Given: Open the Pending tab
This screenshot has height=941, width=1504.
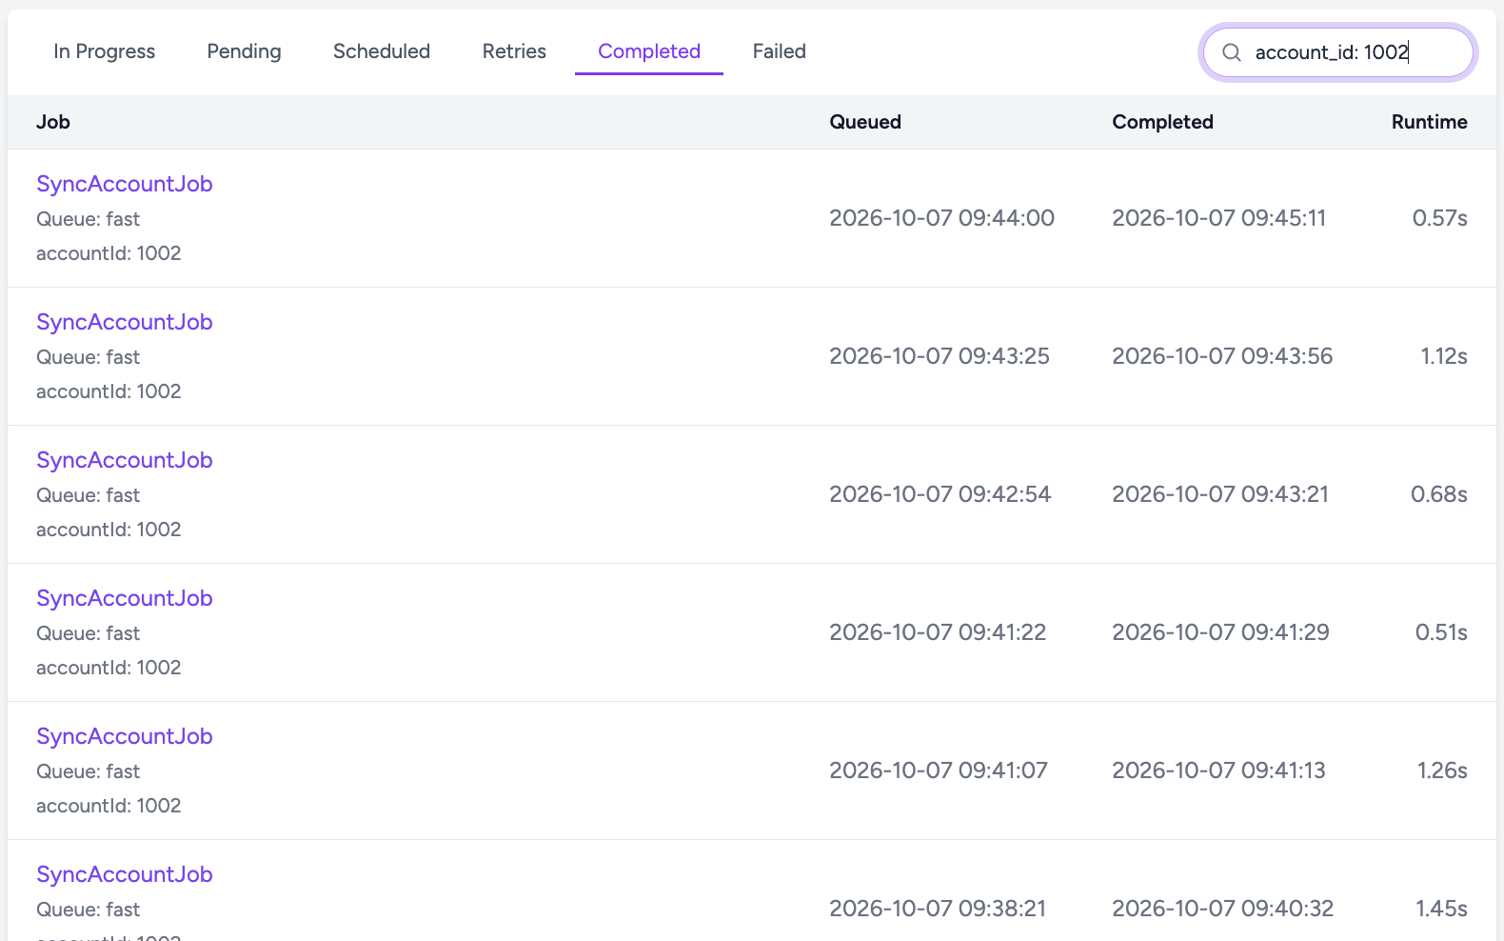Looking at the screenshot, I should pos(244,51).
